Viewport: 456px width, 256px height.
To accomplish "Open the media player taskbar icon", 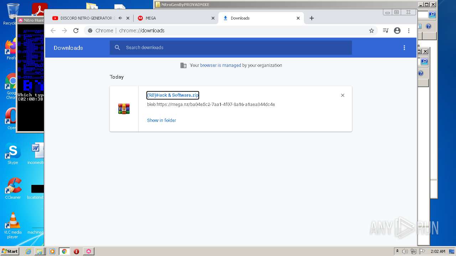I will 52,251.
